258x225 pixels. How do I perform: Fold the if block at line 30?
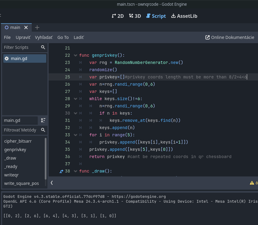tap(75, 113)
